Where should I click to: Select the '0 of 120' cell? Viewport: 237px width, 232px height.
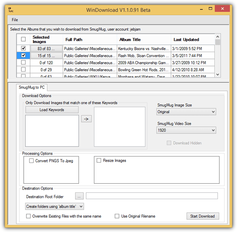46,62
